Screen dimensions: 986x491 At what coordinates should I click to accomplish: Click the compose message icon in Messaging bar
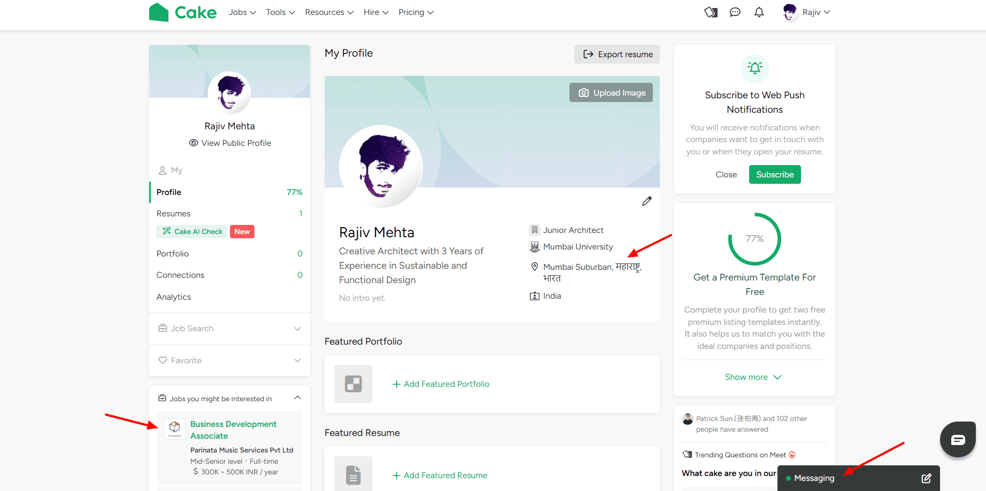coord(927,478)
